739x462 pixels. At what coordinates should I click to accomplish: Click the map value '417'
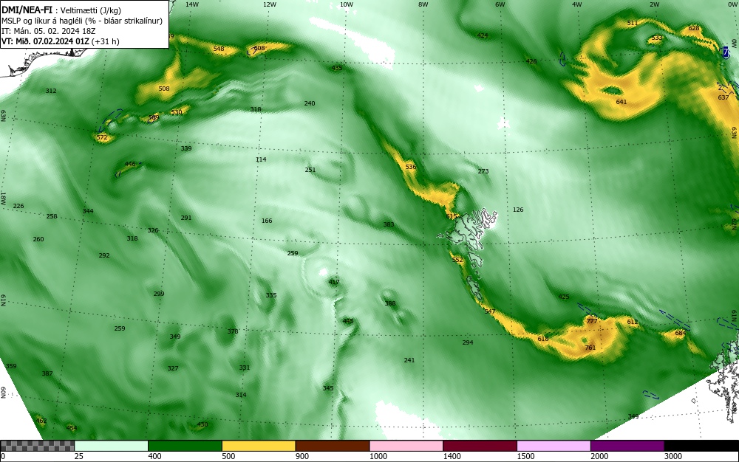(334, 282)
